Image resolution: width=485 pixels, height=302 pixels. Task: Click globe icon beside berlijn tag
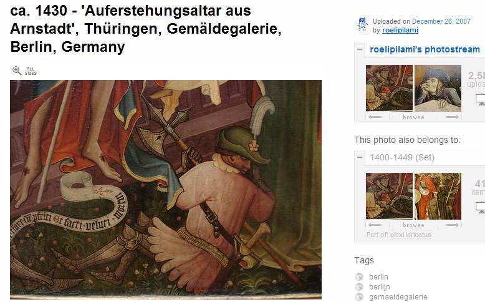(359, 287)
